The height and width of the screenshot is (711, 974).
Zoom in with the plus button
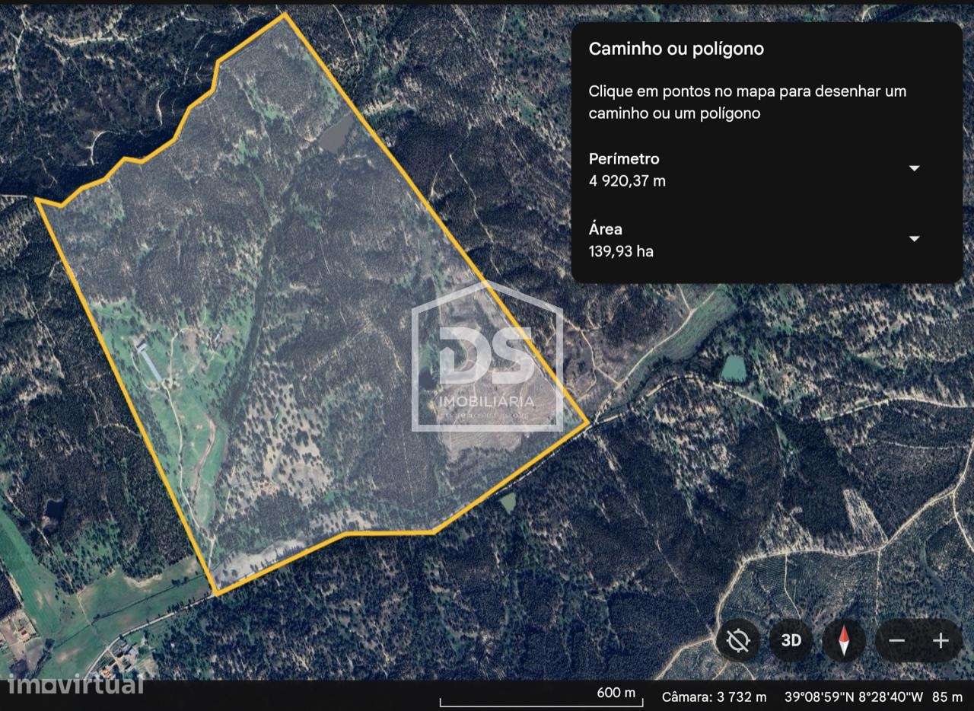(x=941, y=640)
